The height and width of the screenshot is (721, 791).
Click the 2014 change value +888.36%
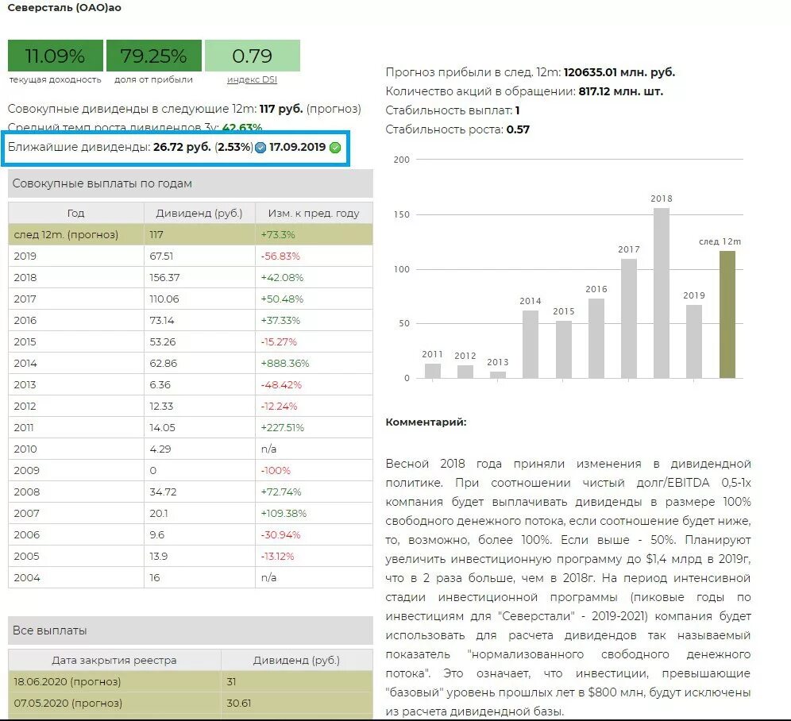coord(285,363)
